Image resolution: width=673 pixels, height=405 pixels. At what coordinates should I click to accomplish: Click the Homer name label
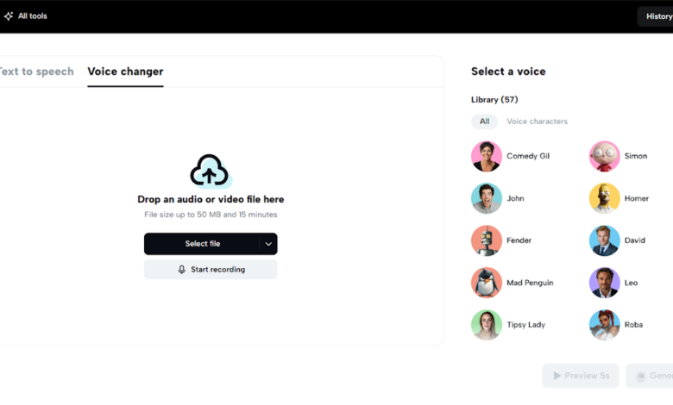[x=637, y=198]
